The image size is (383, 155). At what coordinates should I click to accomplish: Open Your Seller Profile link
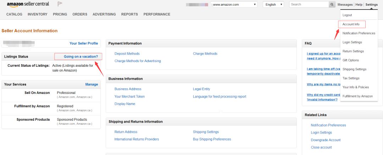click(84, 43)
